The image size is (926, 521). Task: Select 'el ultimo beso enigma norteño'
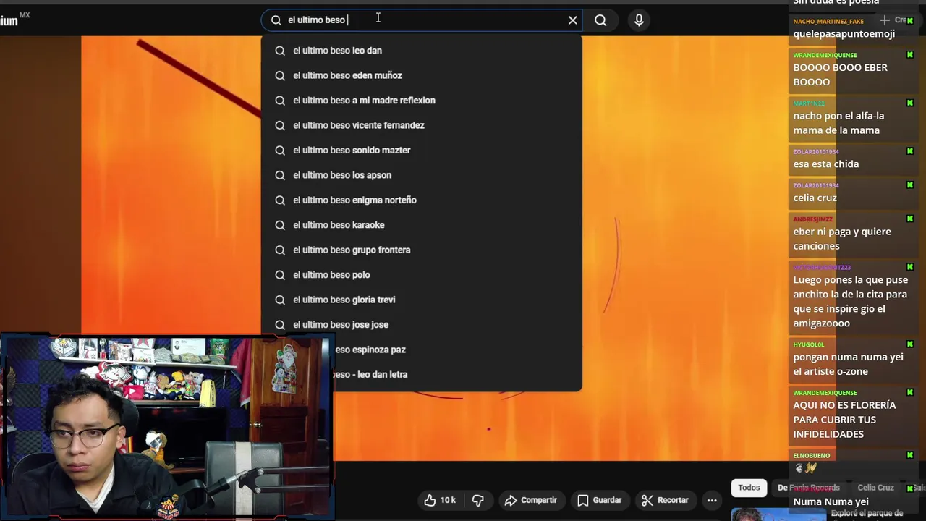click(x=422, y=200)
